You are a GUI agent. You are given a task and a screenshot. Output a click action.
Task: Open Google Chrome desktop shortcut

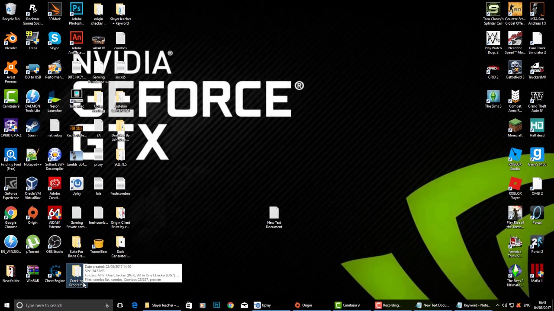click(11, 218)
